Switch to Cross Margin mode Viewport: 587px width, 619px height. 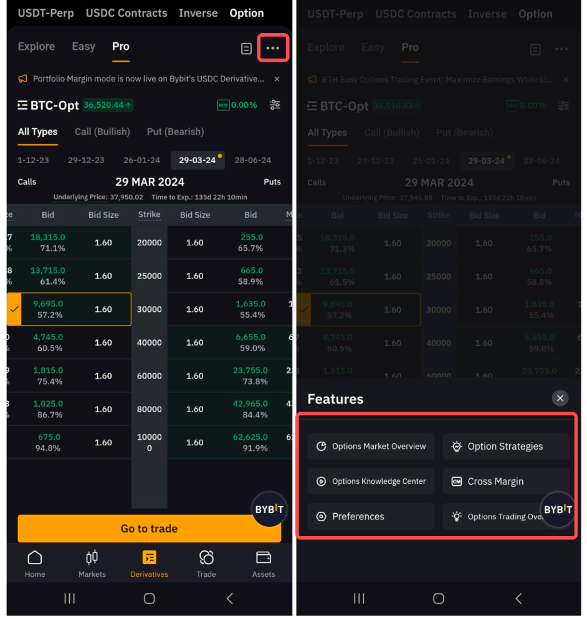tap(505, 481)
